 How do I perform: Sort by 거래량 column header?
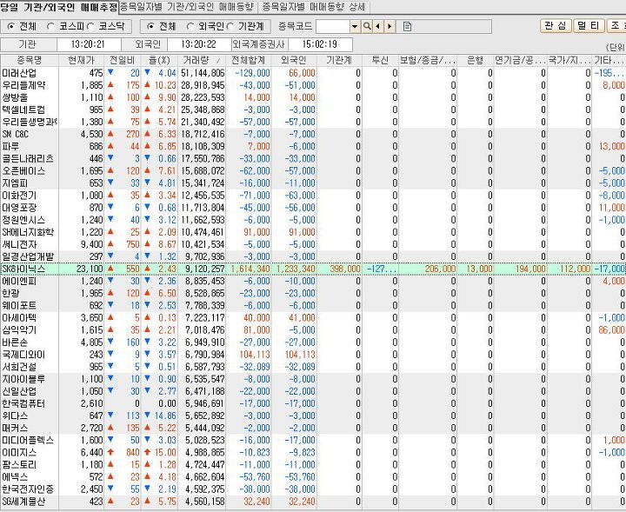[x=202, y=60]
